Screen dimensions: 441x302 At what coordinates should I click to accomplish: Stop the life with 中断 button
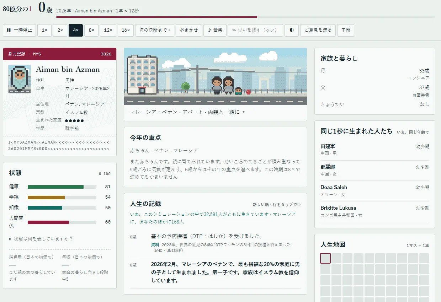tap(346, 30)
